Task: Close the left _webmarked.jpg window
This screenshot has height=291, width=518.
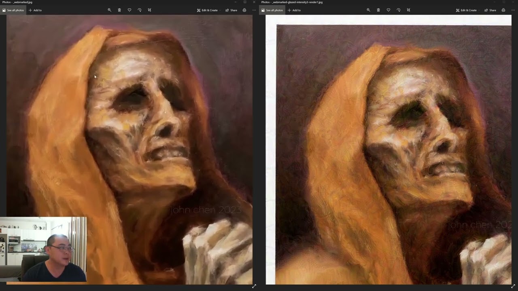Action: click(254, 2)
